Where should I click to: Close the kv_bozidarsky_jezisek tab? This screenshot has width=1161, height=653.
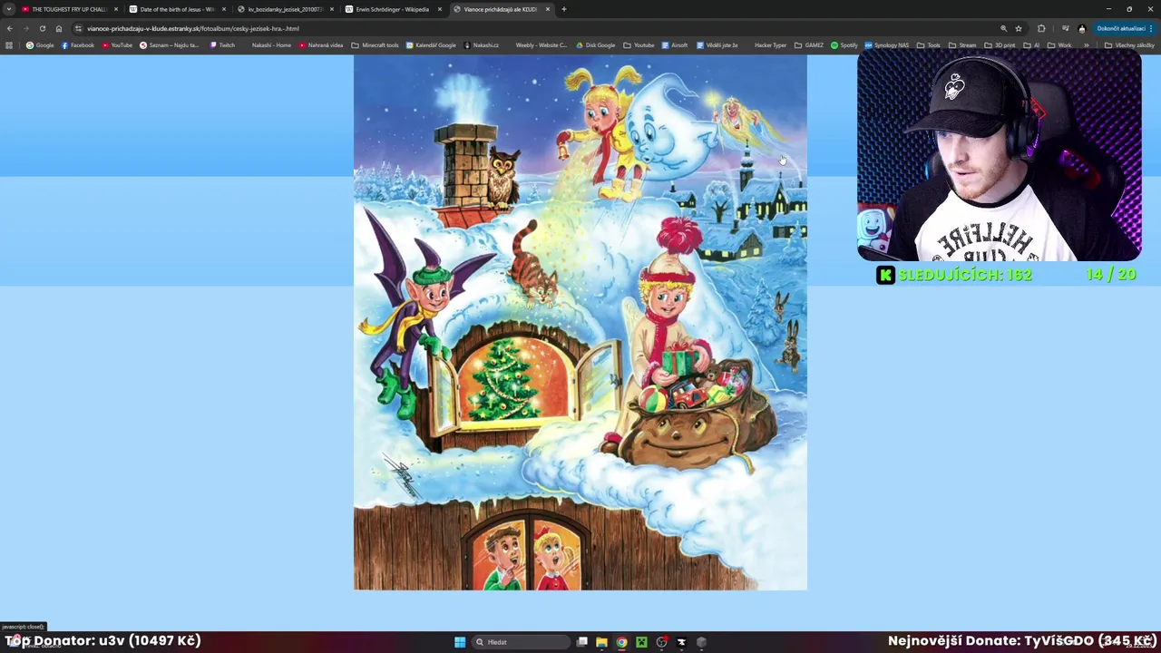coord(332,9)
